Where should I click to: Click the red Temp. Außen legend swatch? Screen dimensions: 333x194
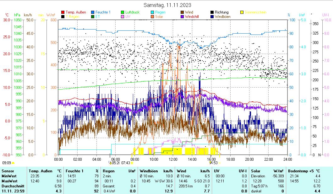(63, 12)
